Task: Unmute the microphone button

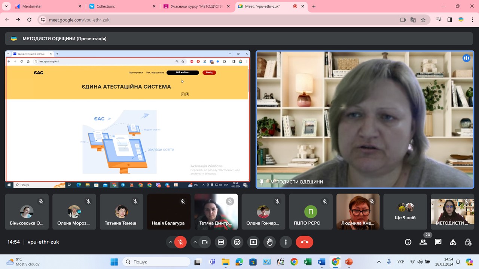Action: [180, 242]
